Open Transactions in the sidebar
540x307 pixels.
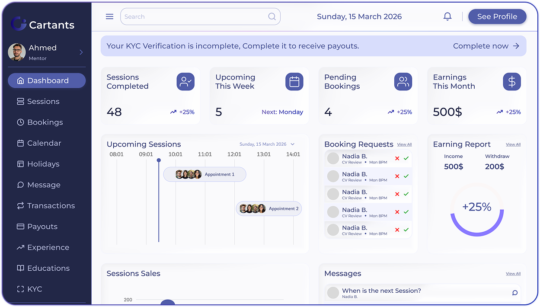point(47,205)
